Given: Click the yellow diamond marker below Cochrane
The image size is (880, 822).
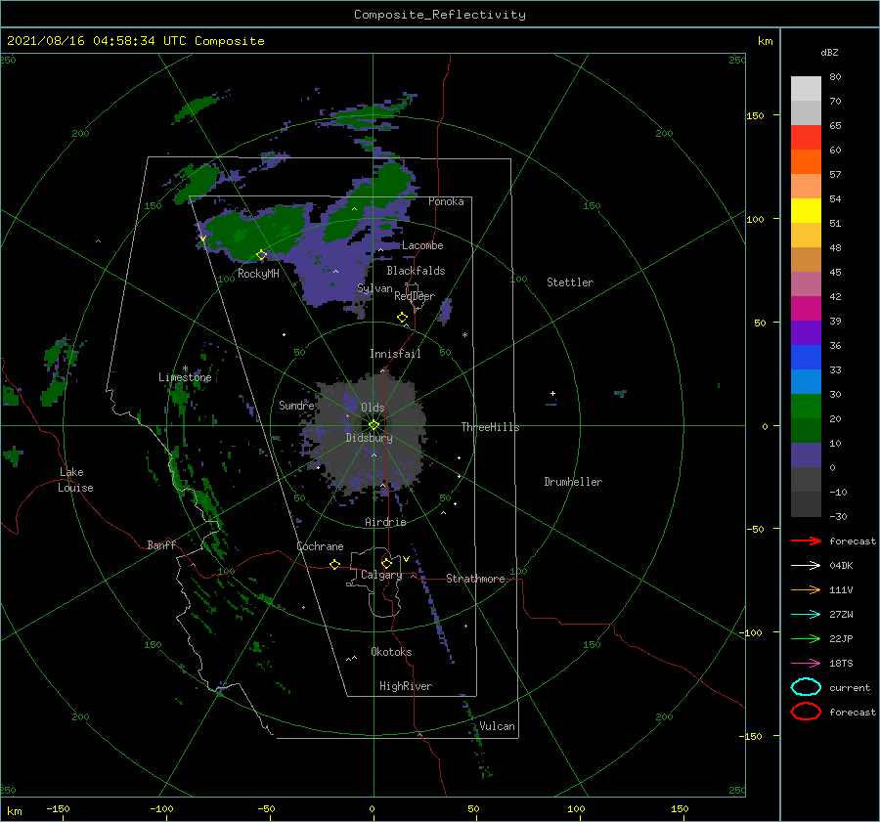Looking at the screenshot, I should tap(335, 564).
